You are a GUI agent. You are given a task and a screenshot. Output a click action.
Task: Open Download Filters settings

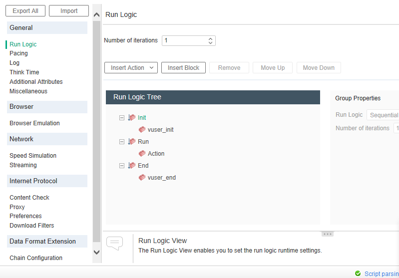tap(32, 226)
